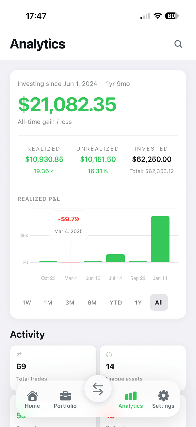Select the All time range
Viewport: 196px width, 427px height.
159,303
